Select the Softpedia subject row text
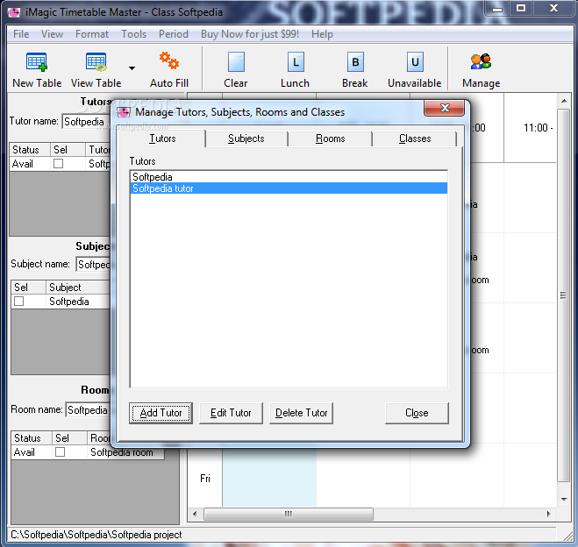 point(69,302)
